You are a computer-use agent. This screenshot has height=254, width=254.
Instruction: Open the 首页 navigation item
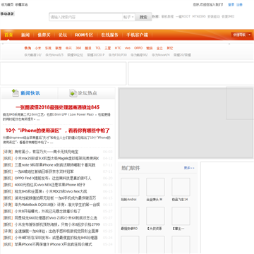[x=8, y=35]
